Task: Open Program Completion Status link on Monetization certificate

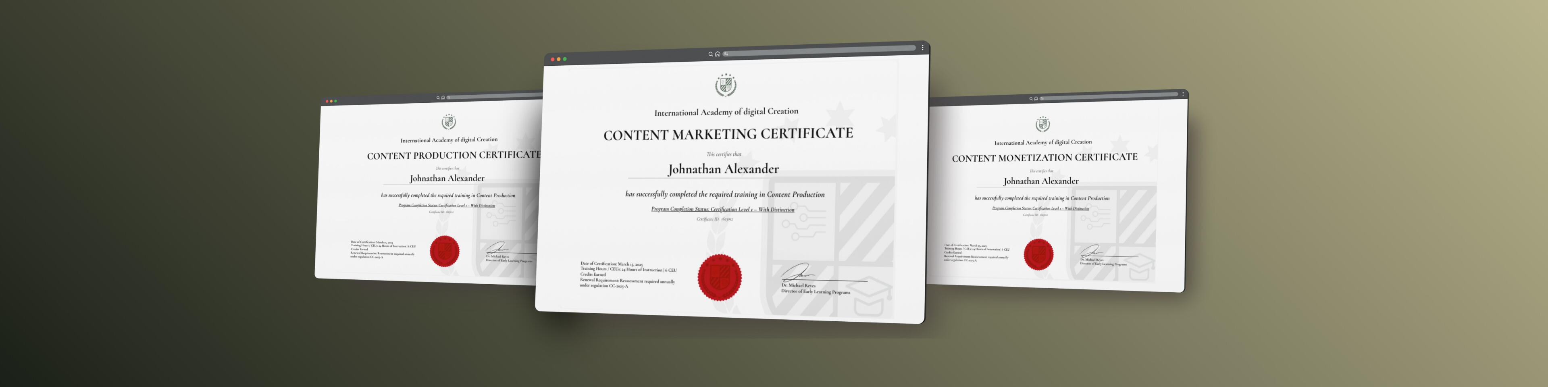Action: (1040, 208)
